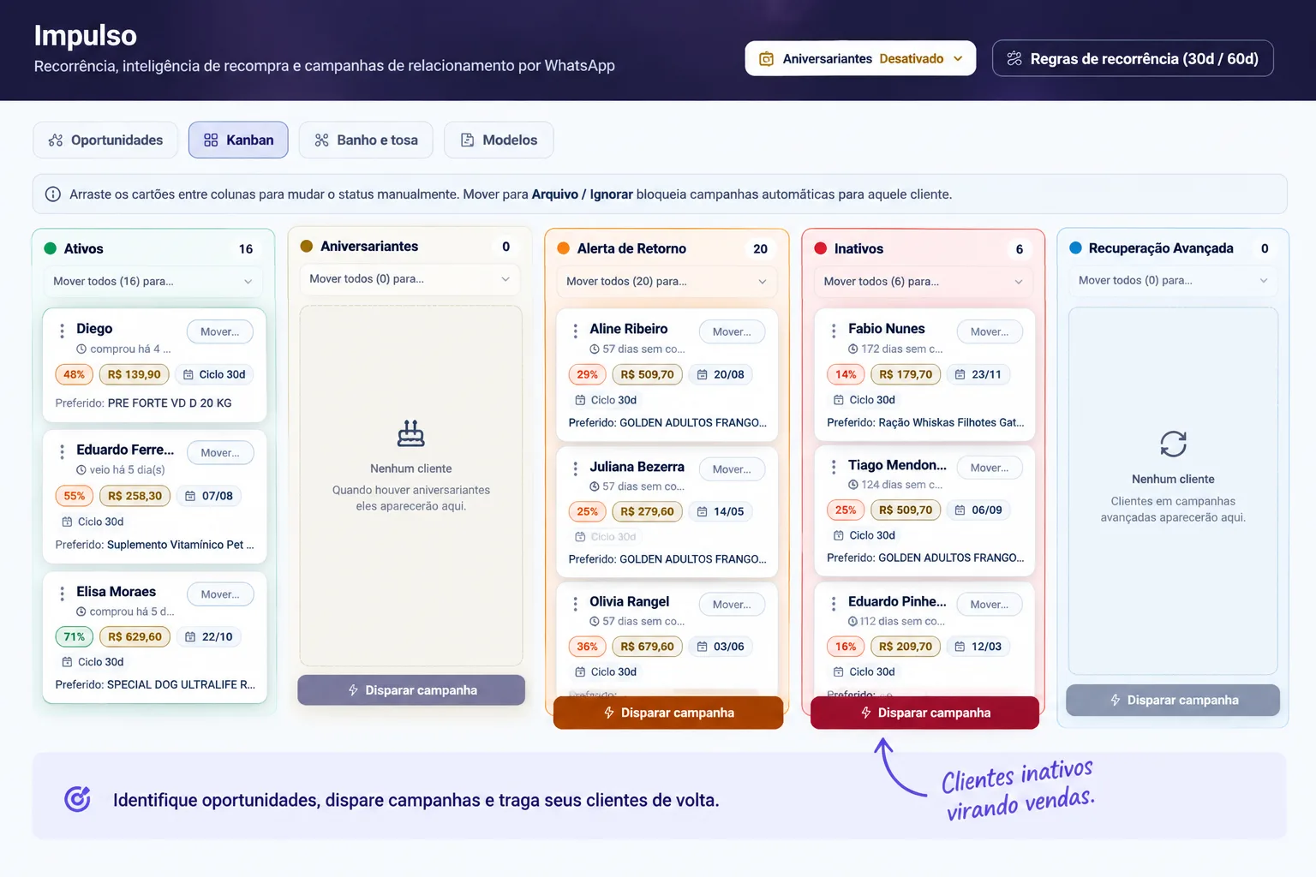Expand Mover todos (0) dropdown in Aniversariantes
The image size is (1316, 877).
click(410, 279)
